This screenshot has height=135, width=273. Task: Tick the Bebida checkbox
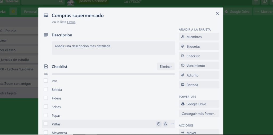point(46,89)
